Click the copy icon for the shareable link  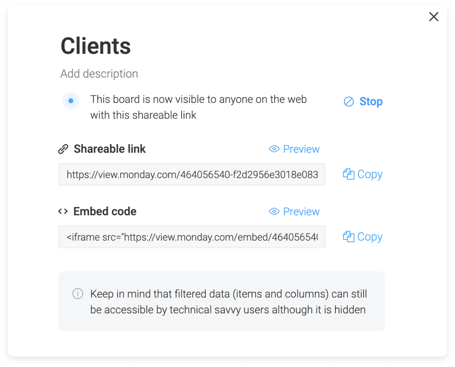click(348, 174)
